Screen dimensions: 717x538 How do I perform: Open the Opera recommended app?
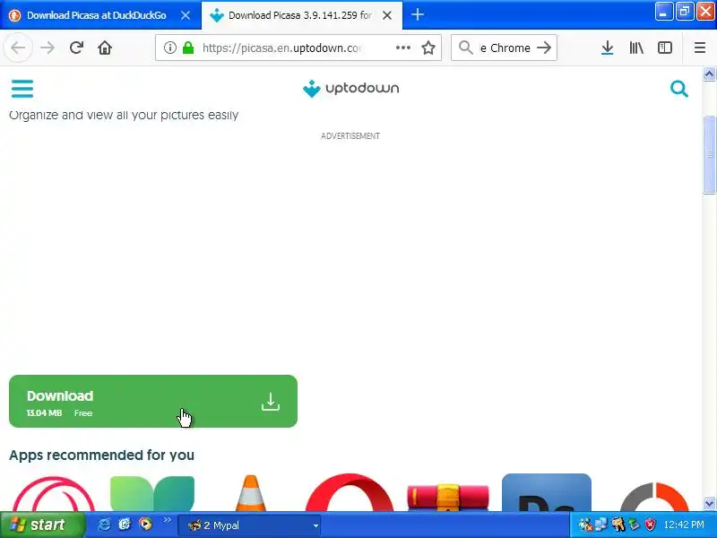(x=350, y=492)
